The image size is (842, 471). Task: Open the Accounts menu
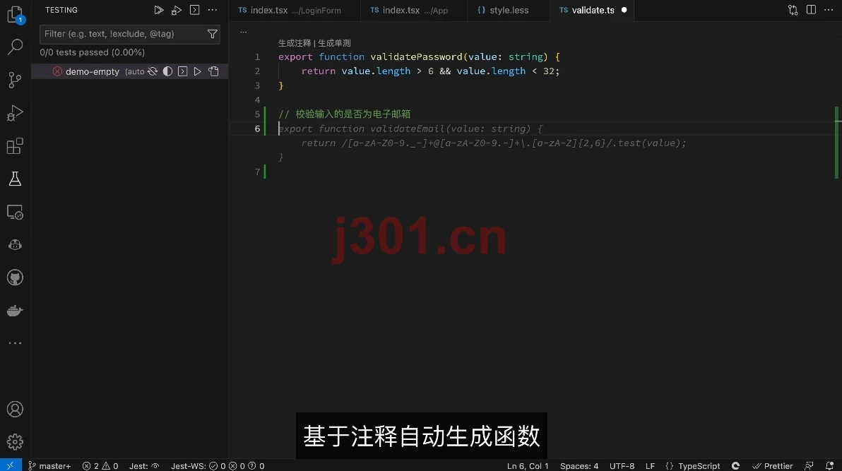click(15, 410)
